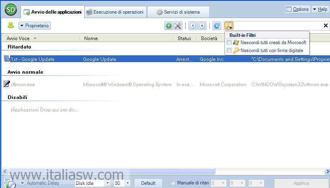Click the horizontal scrollbar thumb
Screen dimensions: 330x188
point(112,172)
